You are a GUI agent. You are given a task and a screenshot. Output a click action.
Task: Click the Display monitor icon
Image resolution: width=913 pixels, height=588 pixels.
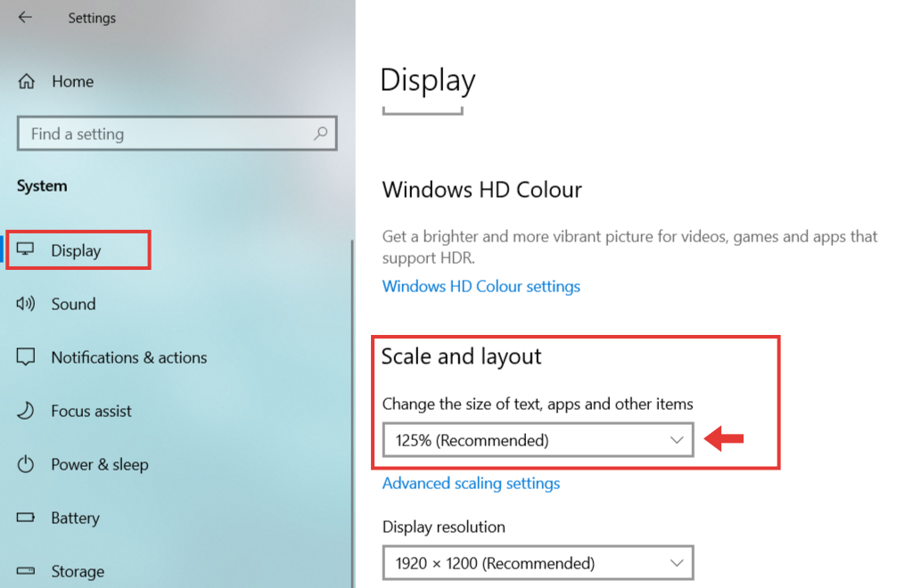26,249
